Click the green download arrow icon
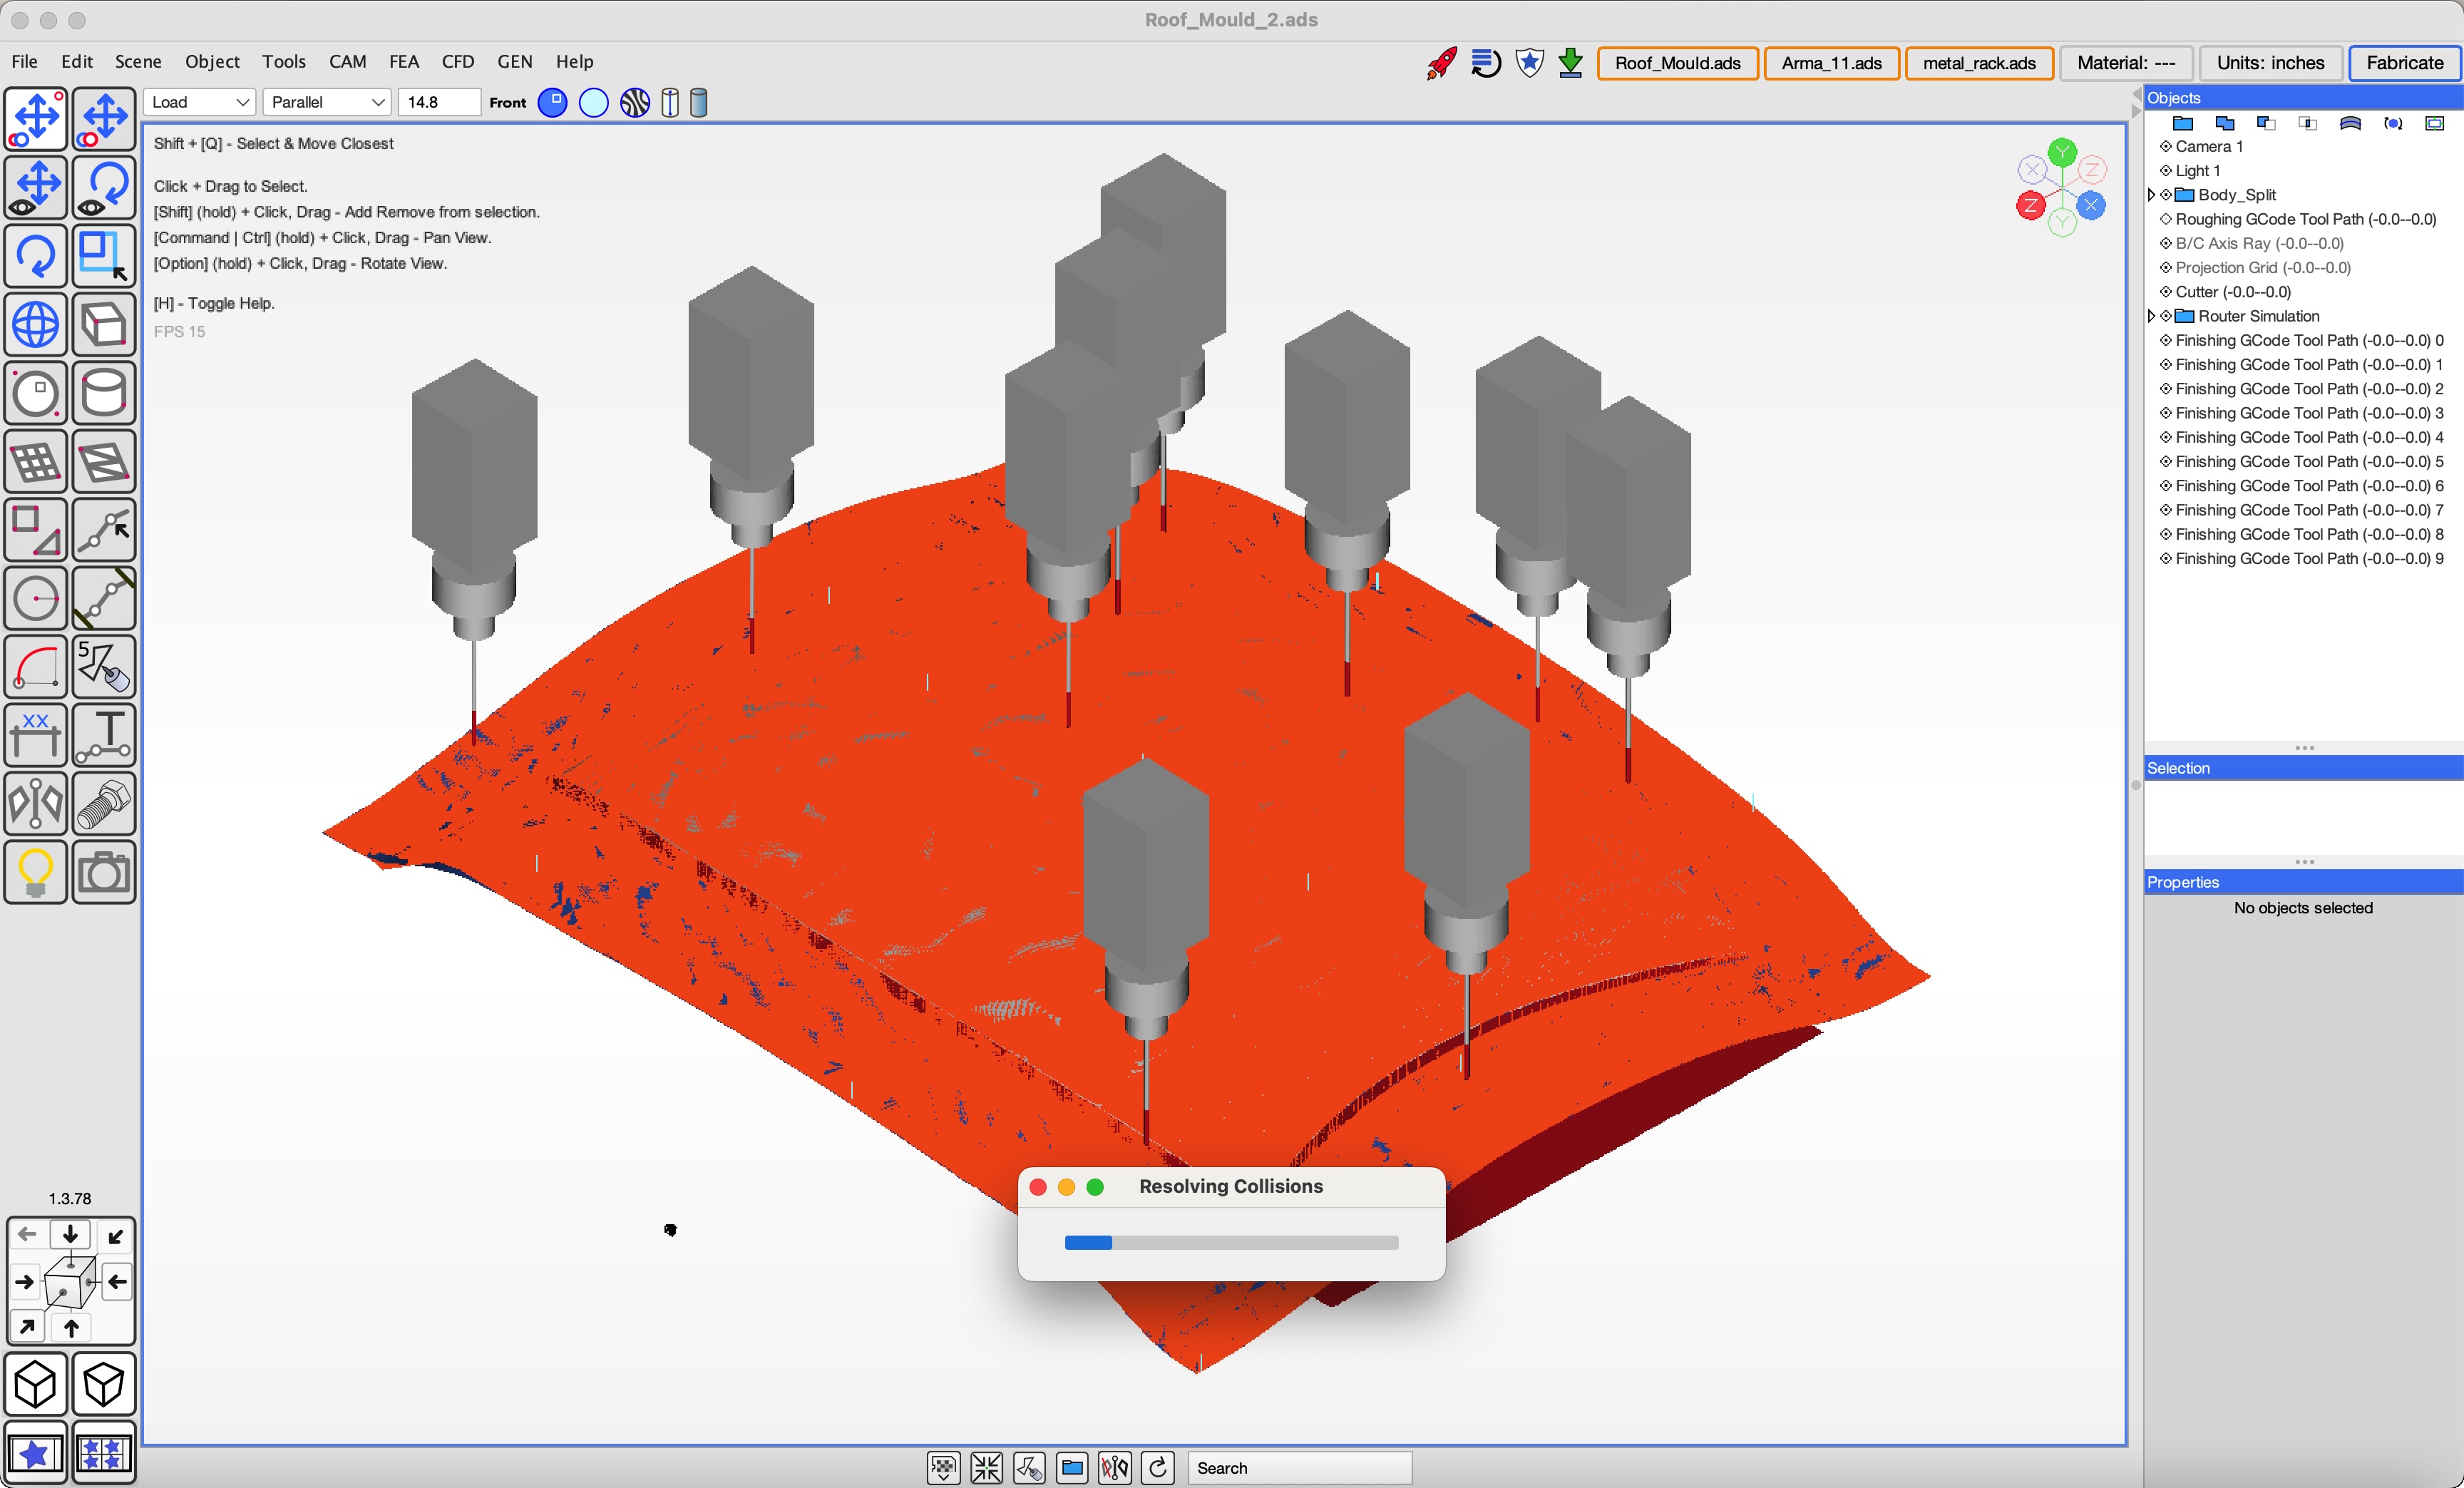2464x1488 pixels. [x=1570, y=63]
